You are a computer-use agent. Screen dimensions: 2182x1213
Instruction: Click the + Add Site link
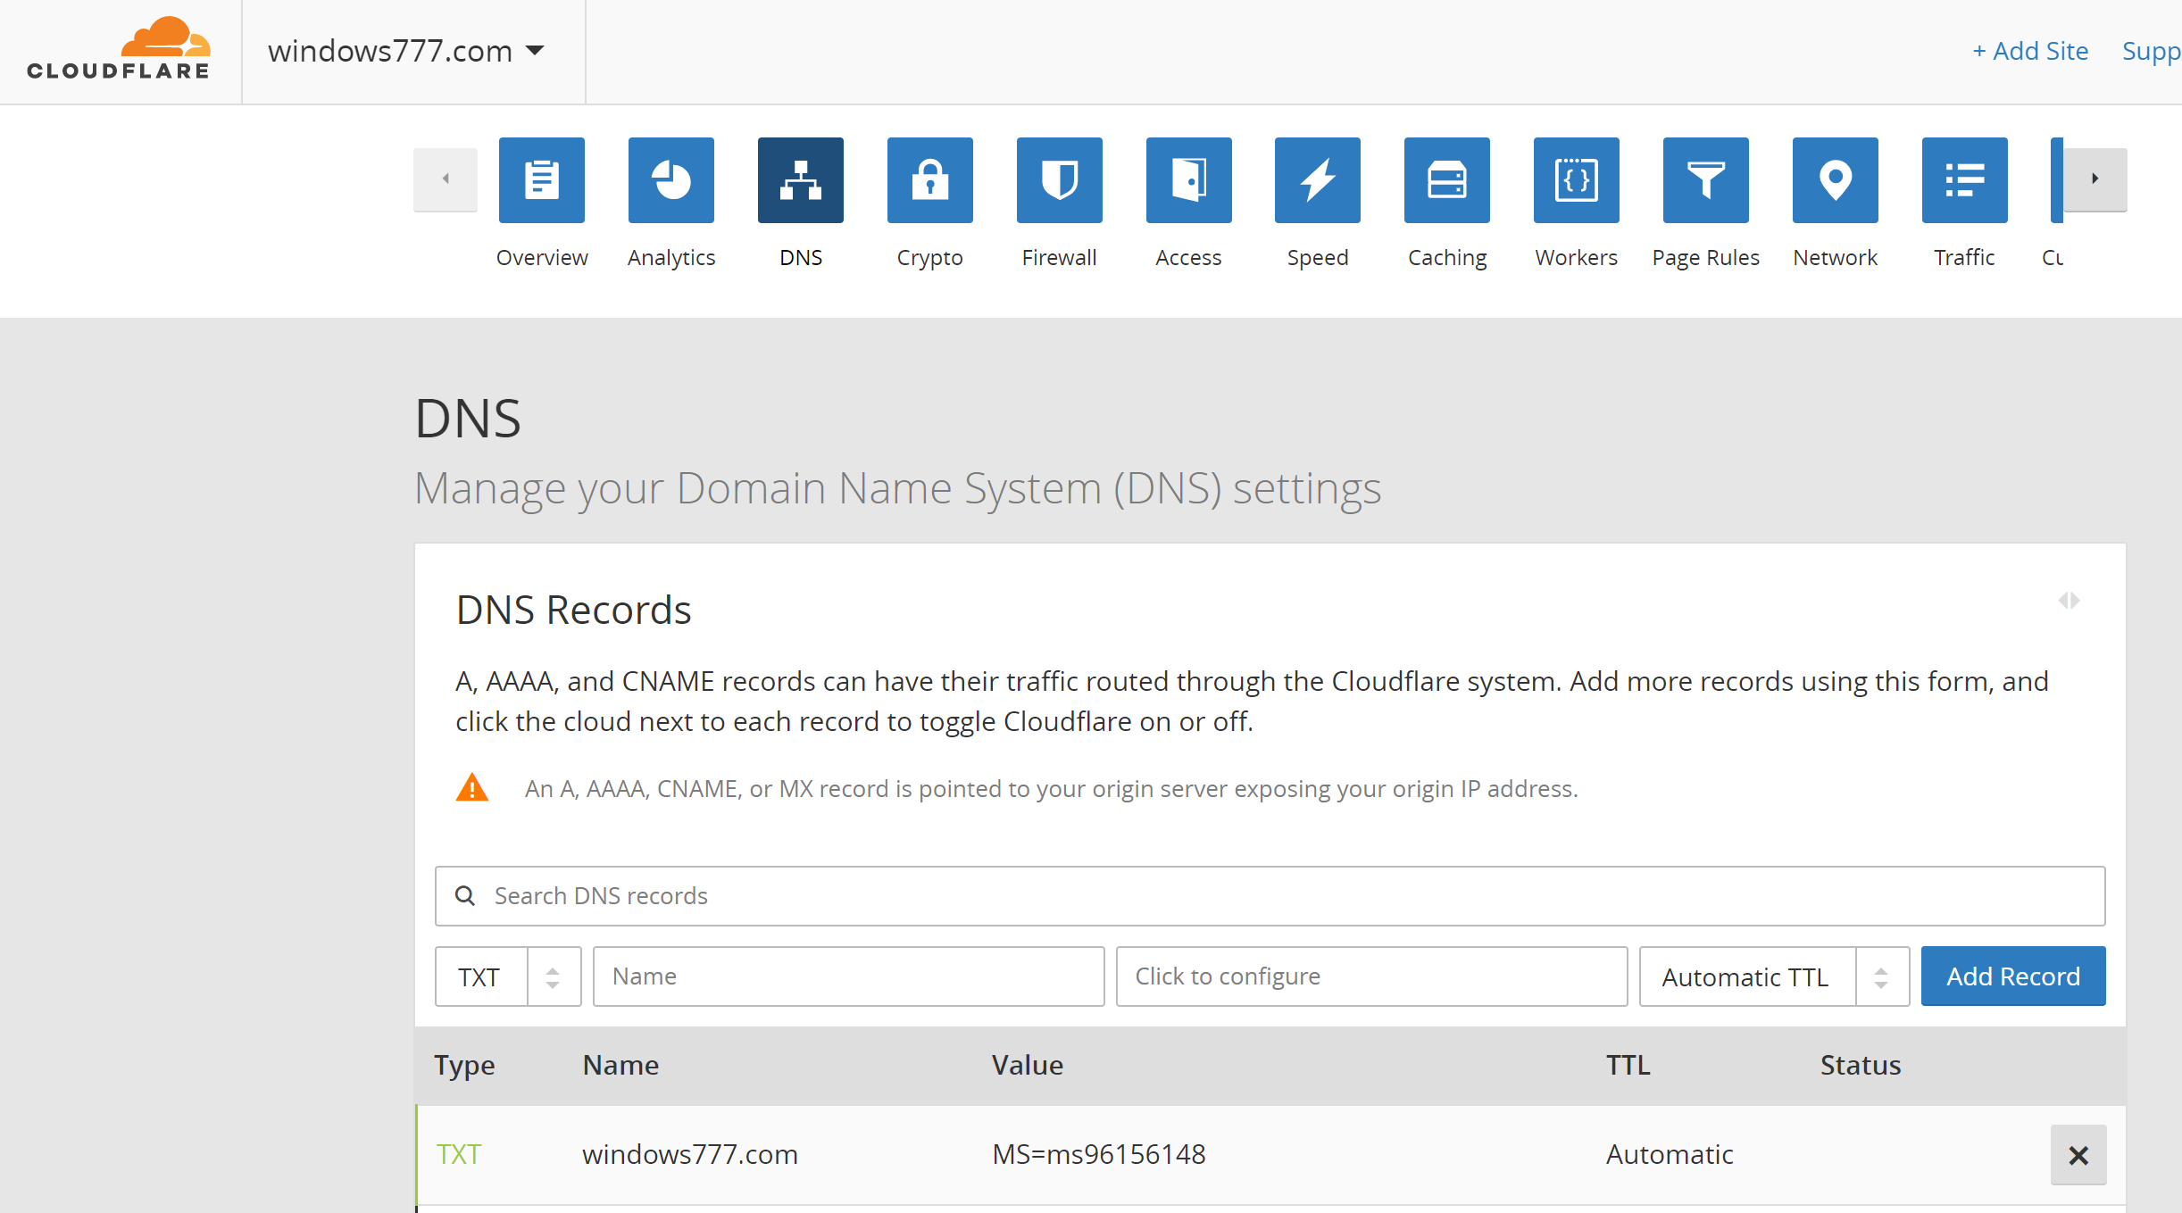click(2029, 51)
